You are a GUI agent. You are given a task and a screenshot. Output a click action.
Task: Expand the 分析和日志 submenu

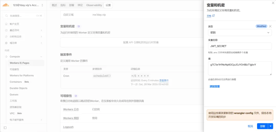coord(41,37)
